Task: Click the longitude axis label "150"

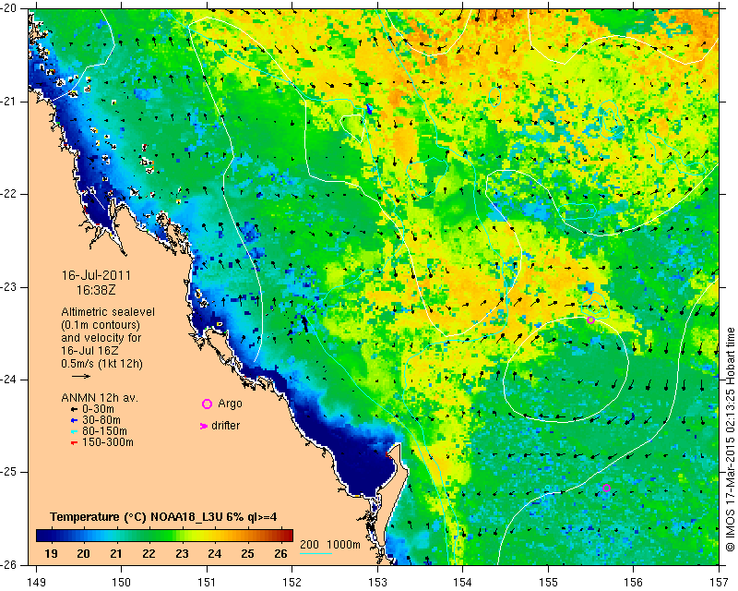Action: point(122,583)
